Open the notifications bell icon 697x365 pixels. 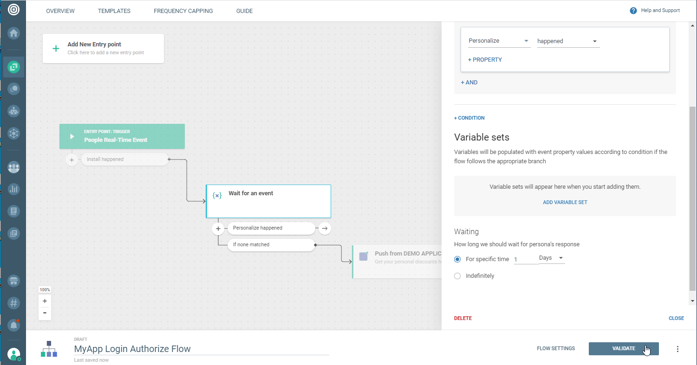click(x=13, y=325)
